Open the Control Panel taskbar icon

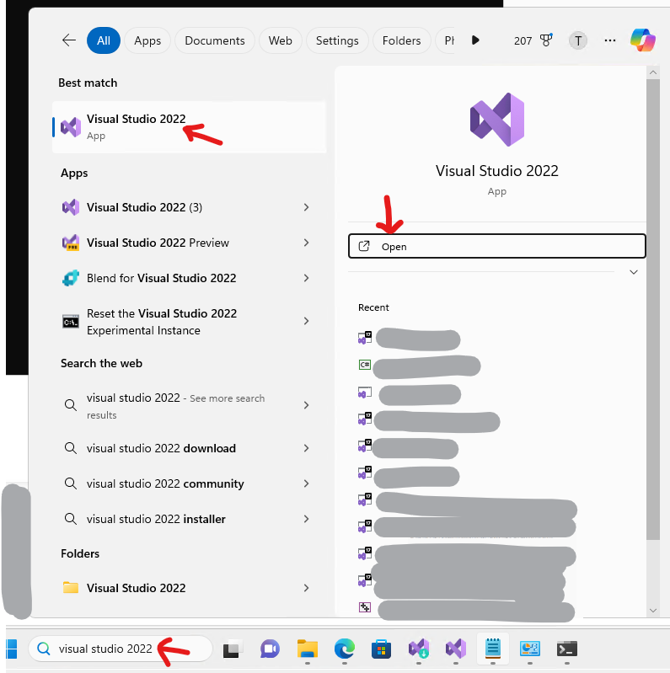(530, 649)
